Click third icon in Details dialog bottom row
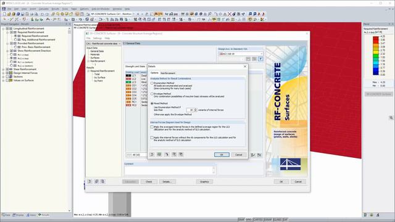Screen dimensions: 395x222 tap(167, 155)
